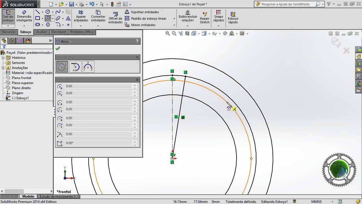Click Esboço rápido tool

tap(233, 18)
